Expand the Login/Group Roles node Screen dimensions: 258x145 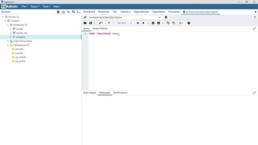[x=8, y=41]
